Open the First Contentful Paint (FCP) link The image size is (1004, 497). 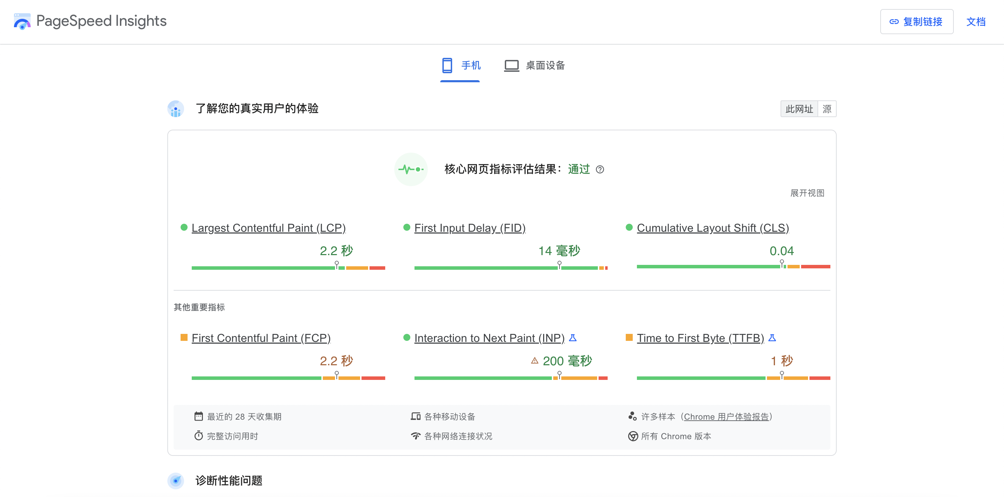261,338
